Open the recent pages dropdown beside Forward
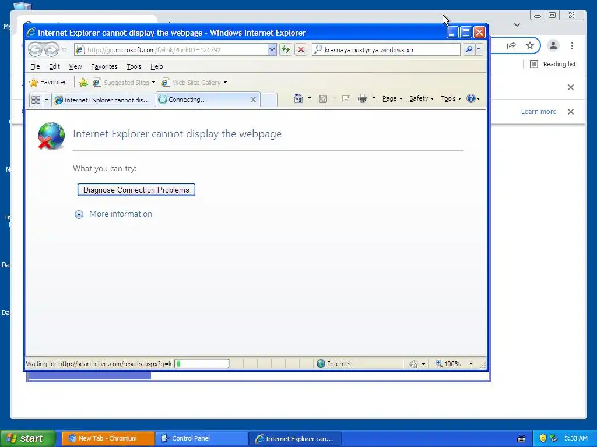Screen dimensions: 597x447 click(x=64, y=50)
